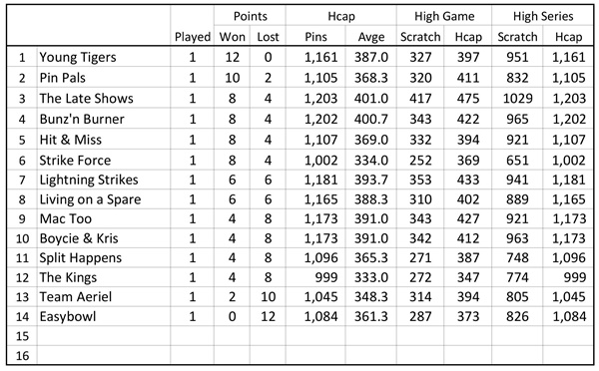Click the Lost column header
The width and height of the screenshot is (599, 371).
[268, 37]
